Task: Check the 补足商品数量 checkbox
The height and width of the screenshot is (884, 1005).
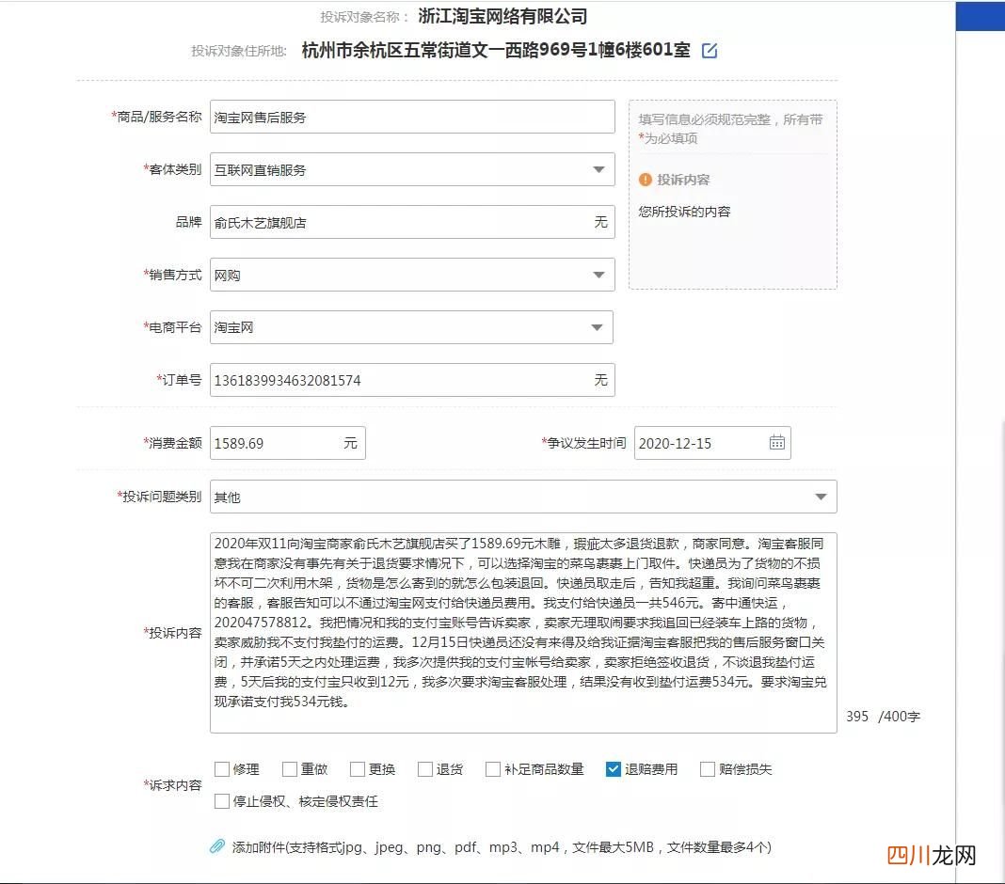Action: [x=493, y=768]
